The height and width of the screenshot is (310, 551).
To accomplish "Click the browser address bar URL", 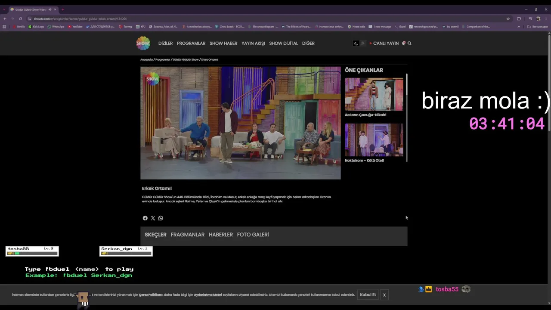I will click(80, 19).
